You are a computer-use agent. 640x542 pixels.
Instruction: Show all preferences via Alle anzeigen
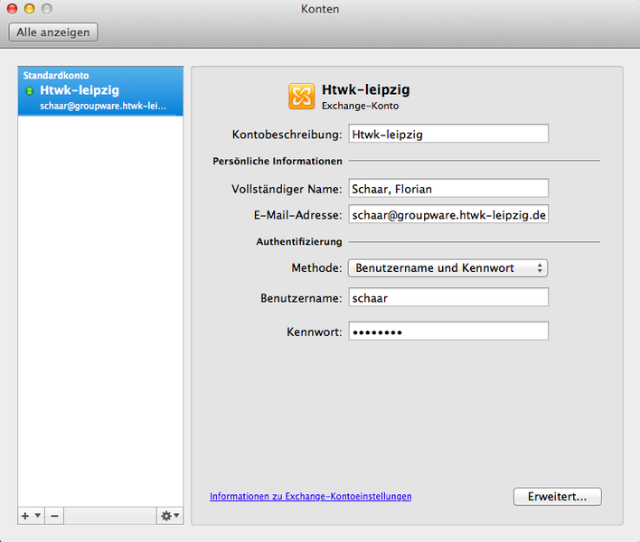pos(53,33)
